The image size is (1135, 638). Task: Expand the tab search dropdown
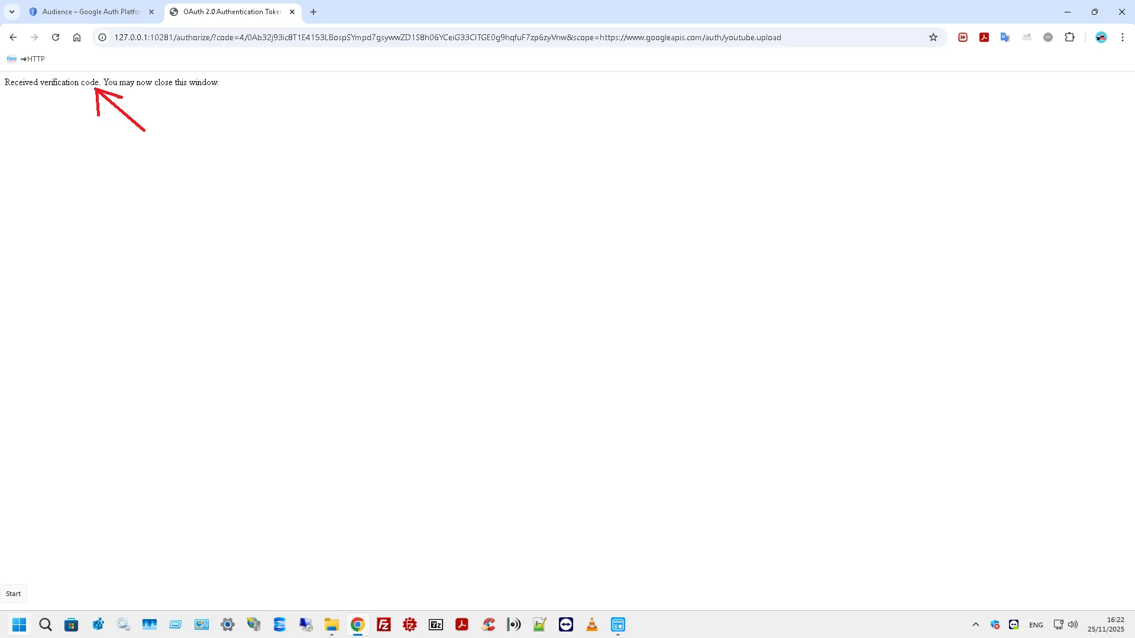click(12, 12)
